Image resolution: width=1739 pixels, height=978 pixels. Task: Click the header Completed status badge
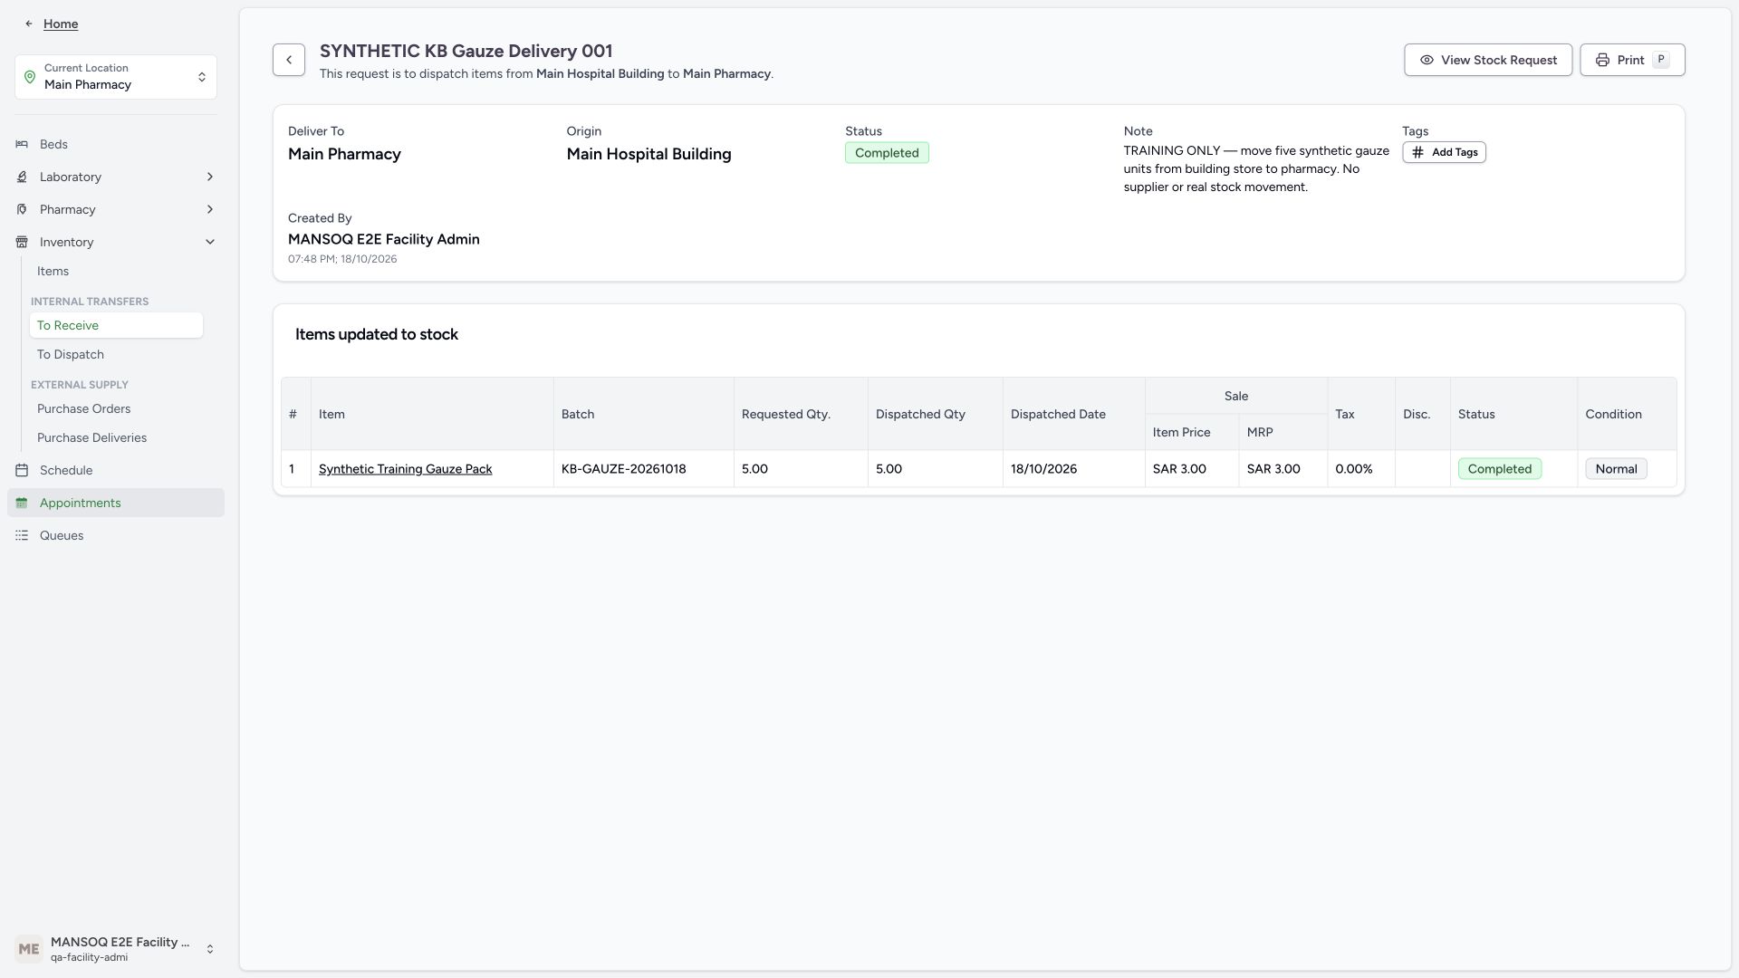pyautogui.click(x=887, y=153)
